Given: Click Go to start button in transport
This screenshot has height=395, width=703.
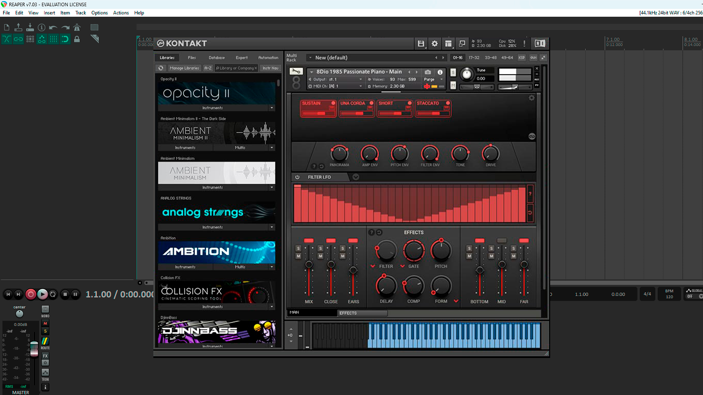Looking at the screenshot, I should click(8, 294).
